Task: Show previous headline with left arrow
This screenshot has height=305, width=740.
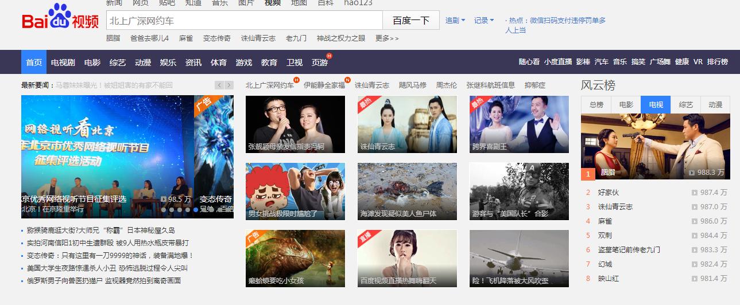Action: click(219, 85)
